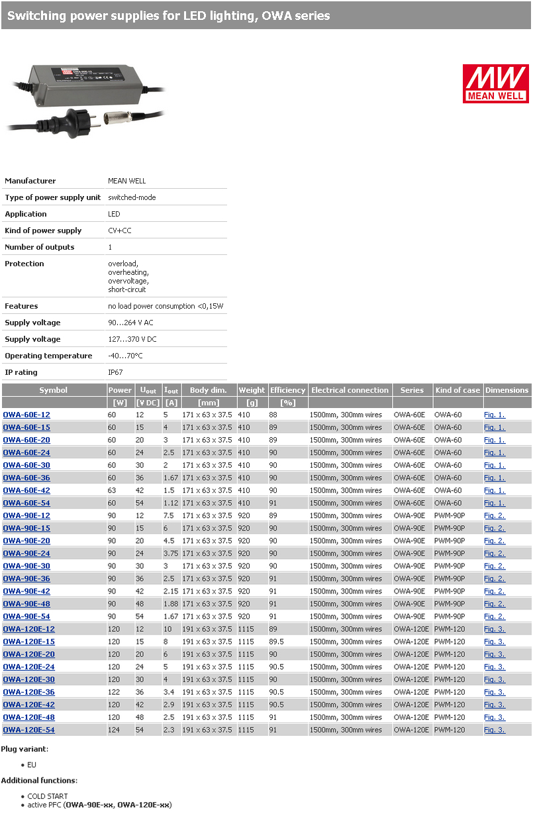Select the PWM-90P case in OWA-90E-12 row
The image size is (533, 814).
click(x=450, y=516)
